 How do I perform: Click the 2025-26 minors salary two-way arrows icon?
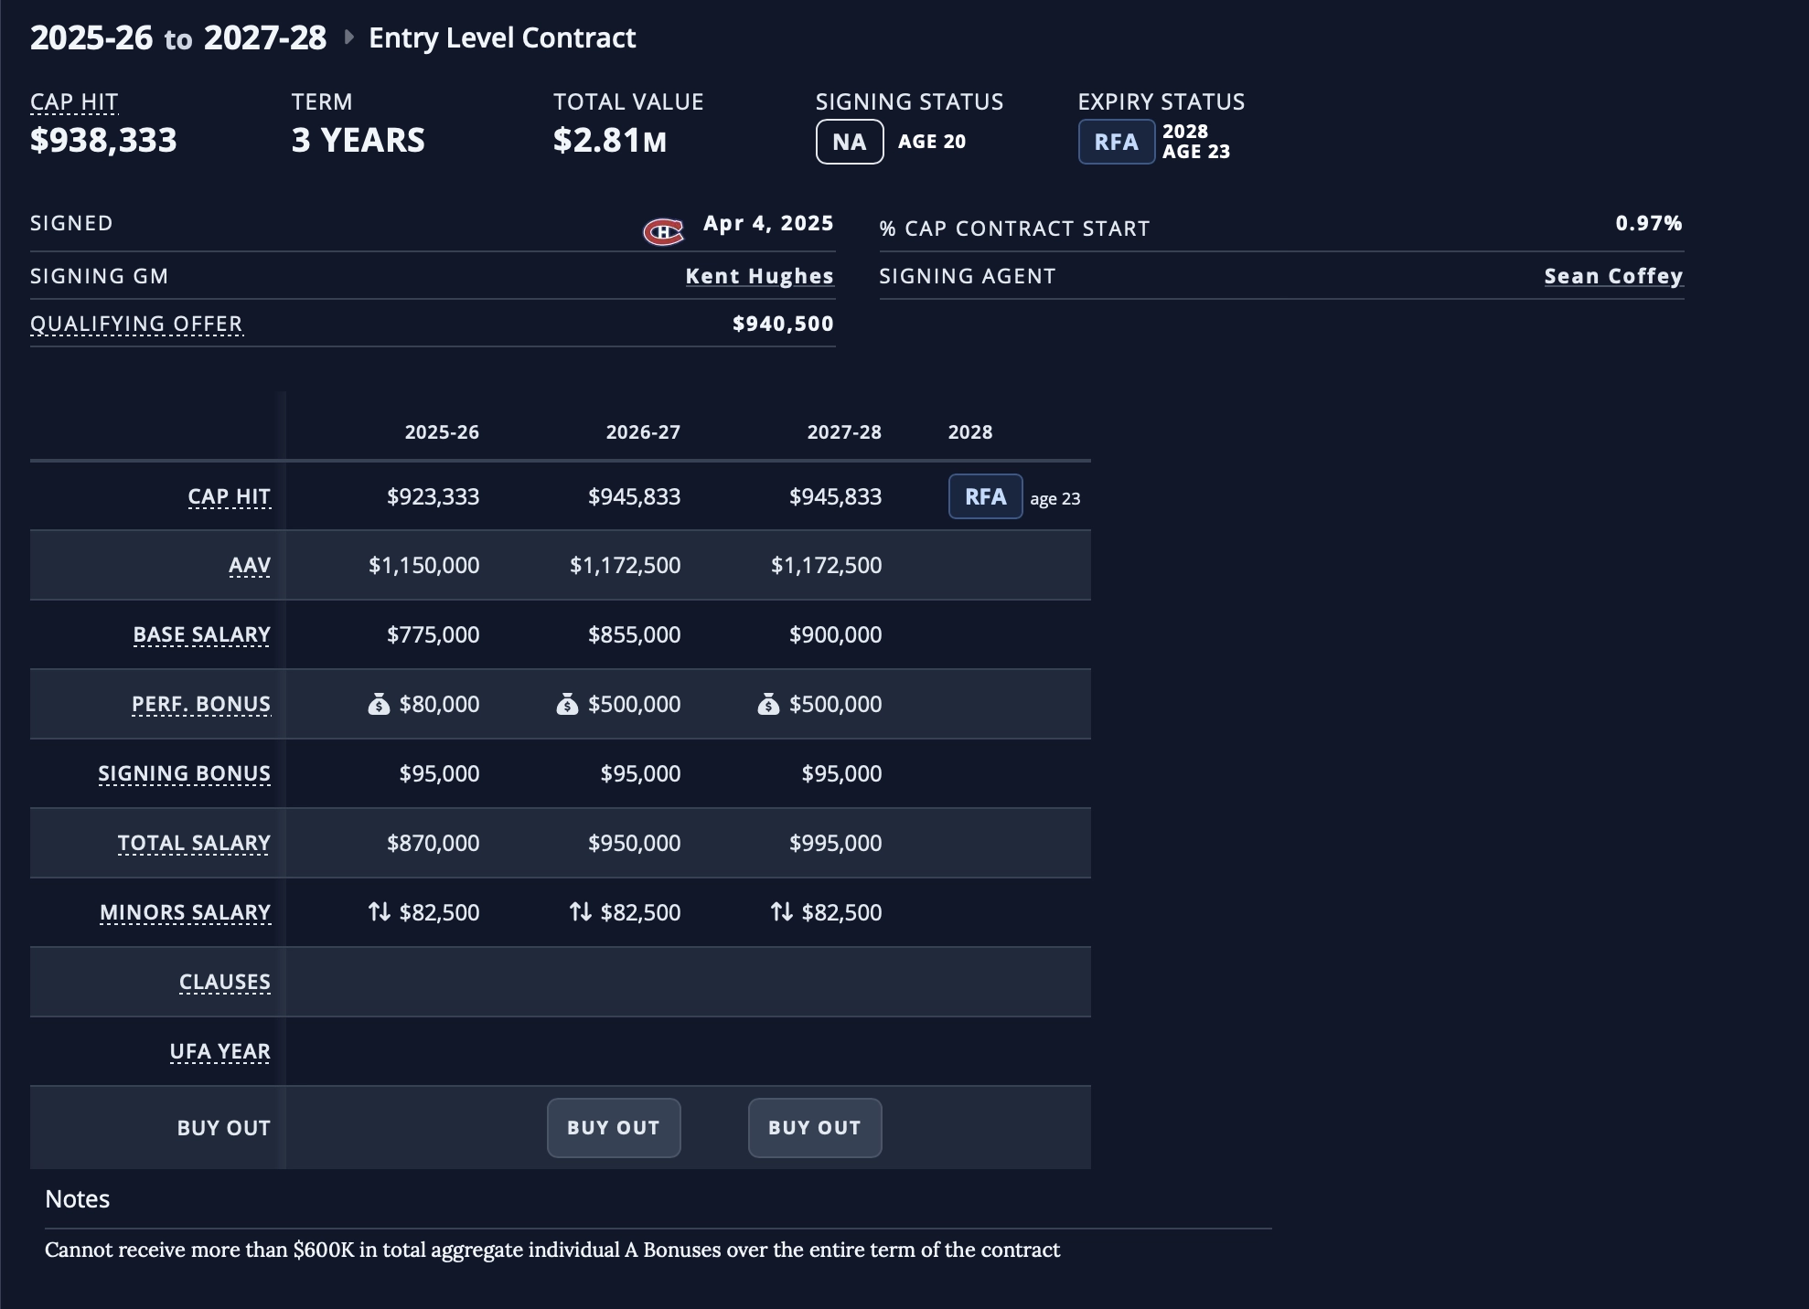(x=380, y=911)
